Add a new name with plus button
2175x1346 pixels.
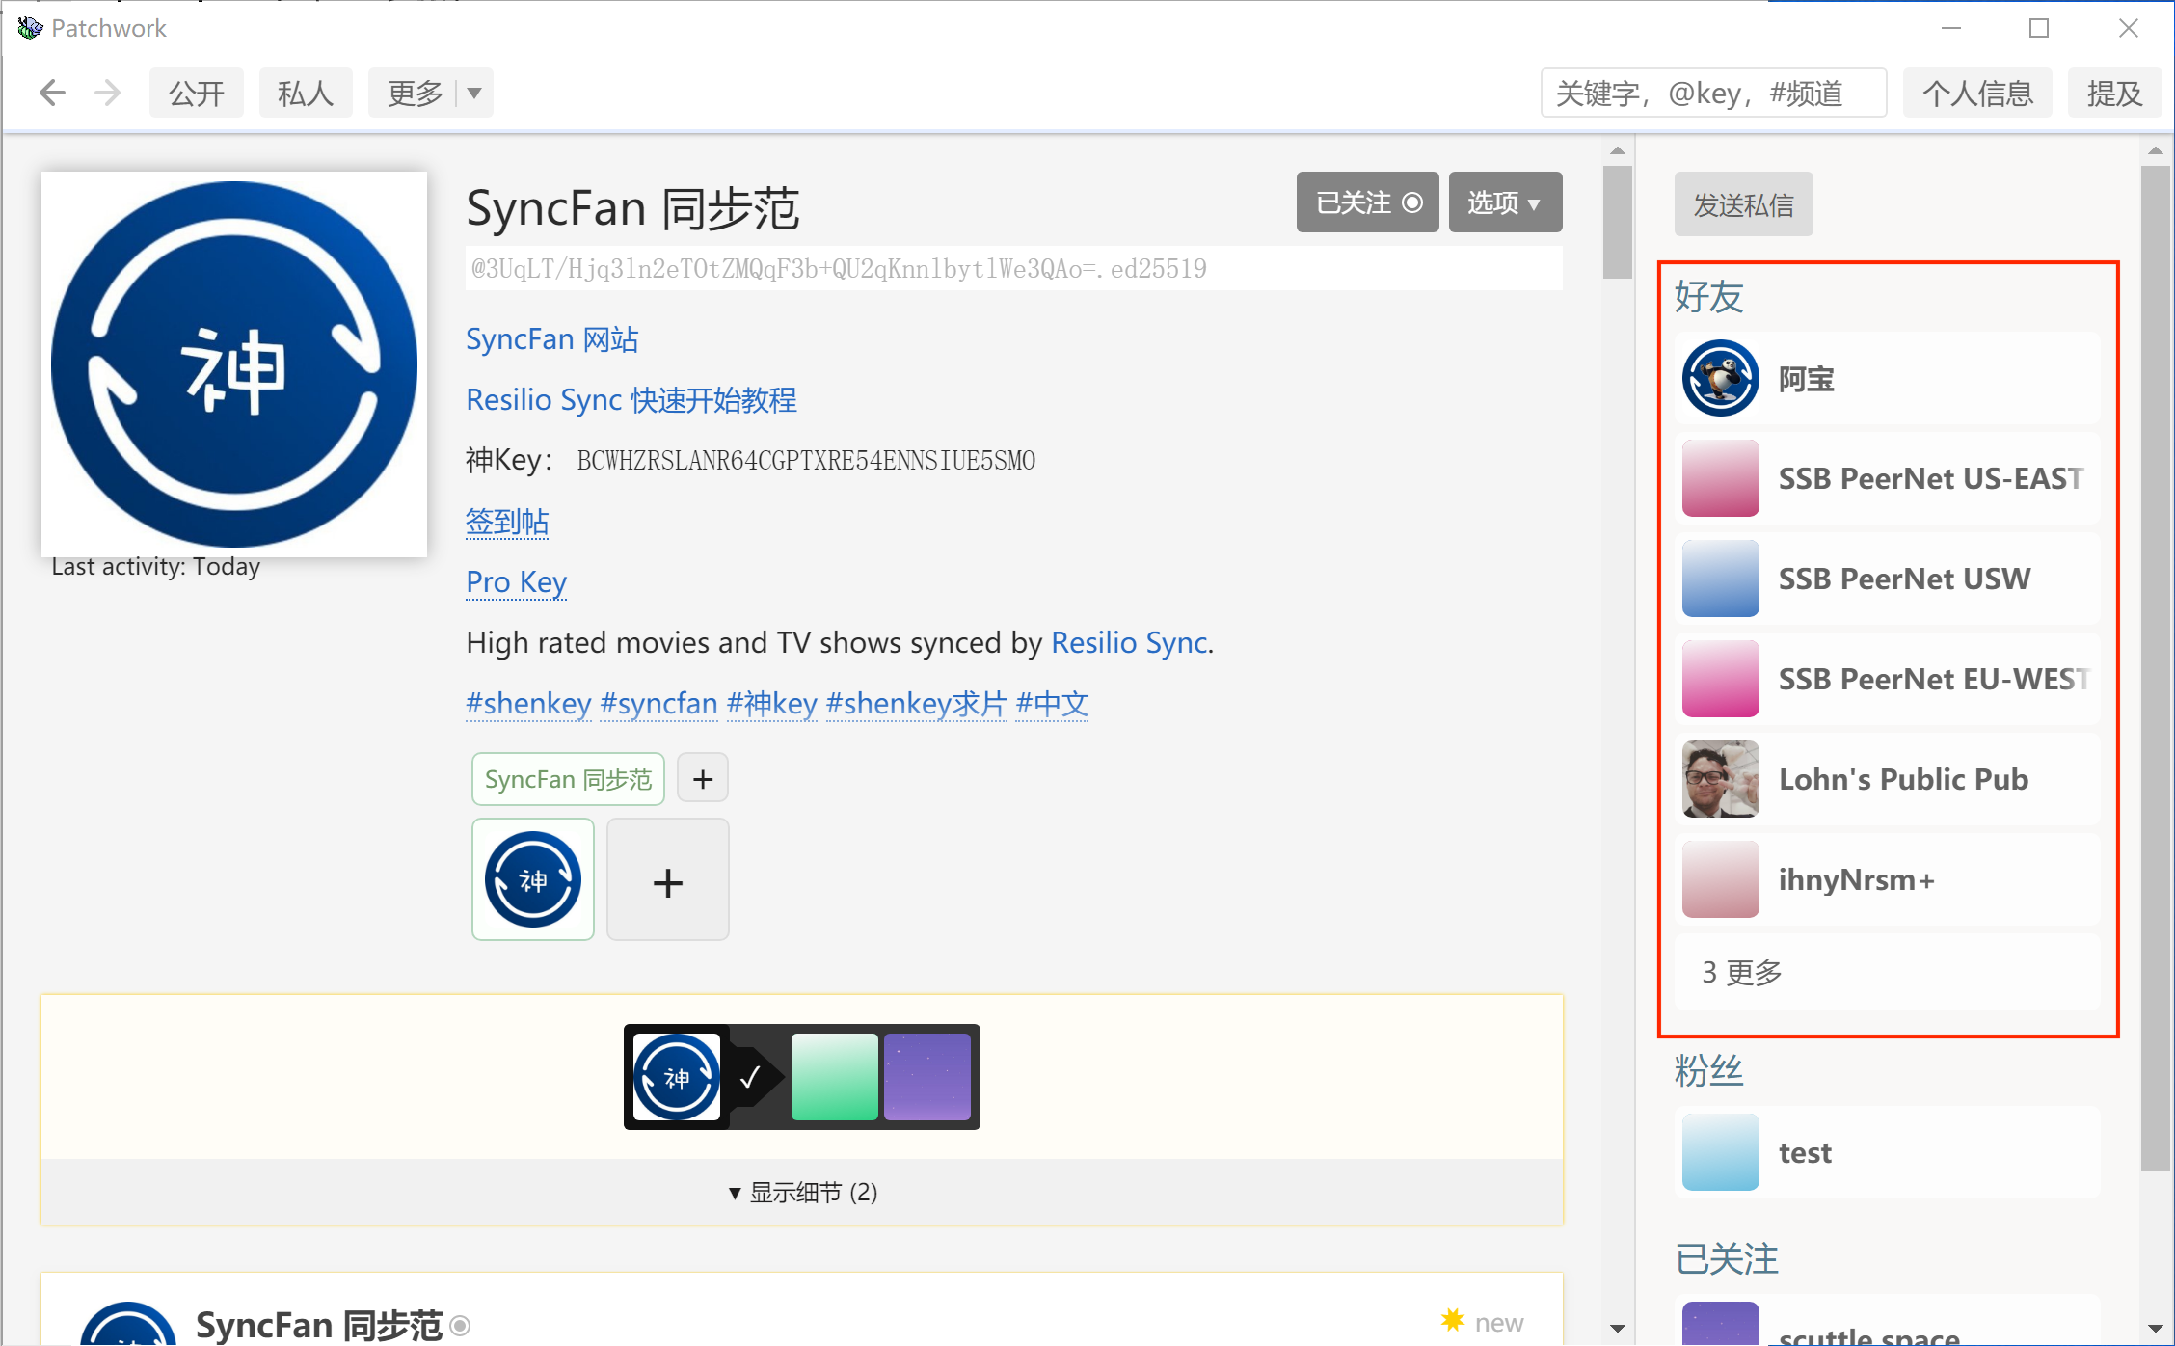pos(703,779)
